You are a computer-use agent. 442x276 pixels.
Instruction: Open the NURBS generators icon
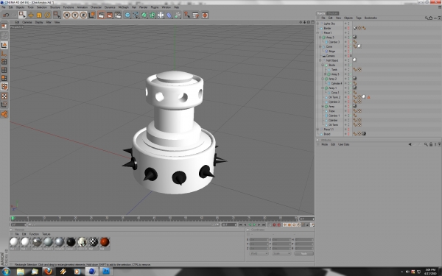tap(144, 15)
